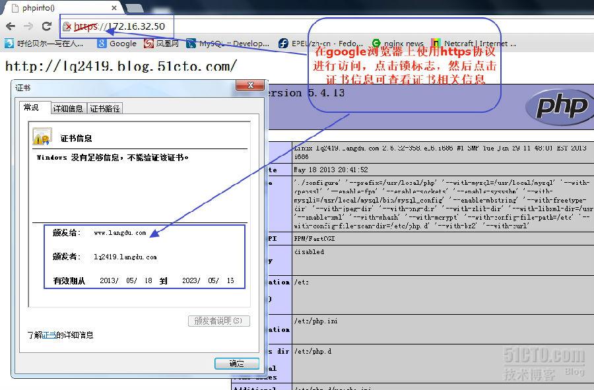Image resolution: width=594 pixels, height=390 pixels.
Task: Open the Google bookmark
Action: (117, 44)
